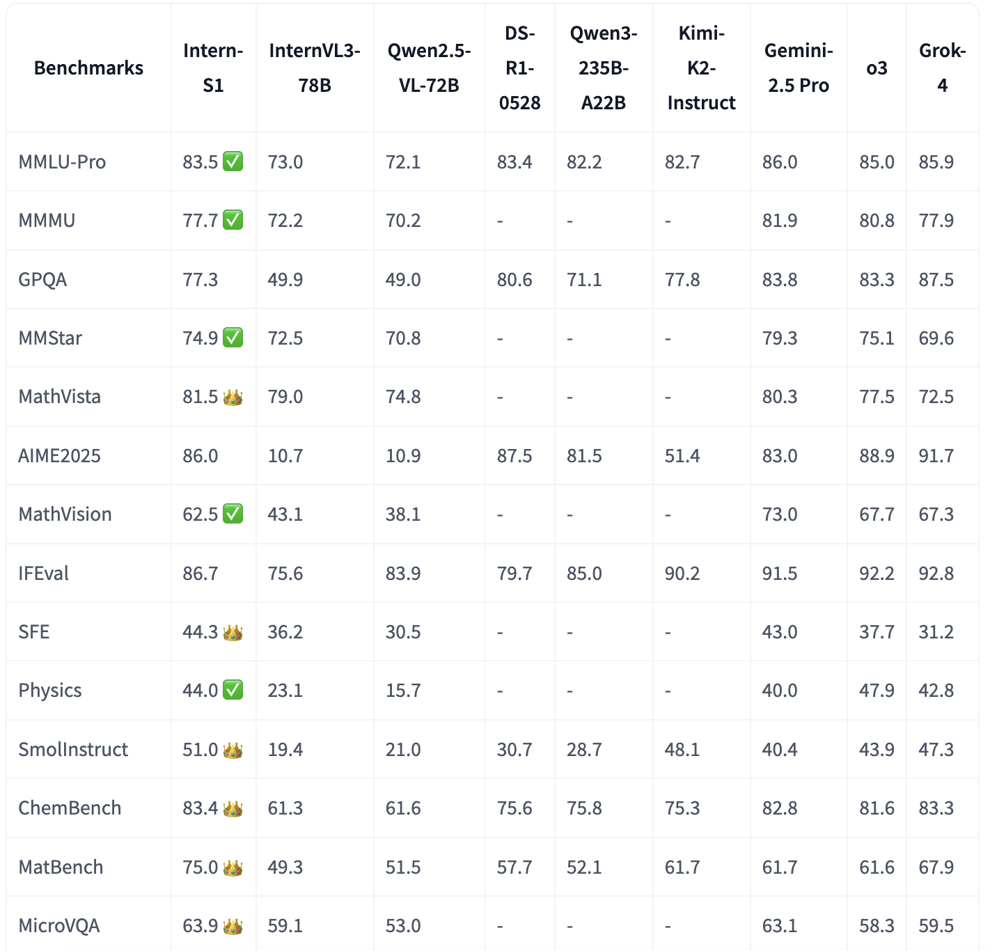The height and width of the screenshot is (951, 990).
Task: Click the green checkmark in the MMLU-Pro row
Action: click(233, 162)
